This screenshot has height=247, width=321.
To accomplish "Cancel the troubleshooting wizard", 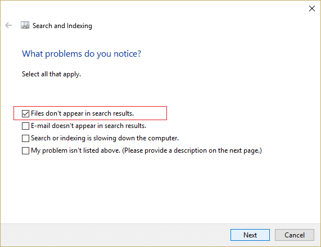I will click(295, 235).
